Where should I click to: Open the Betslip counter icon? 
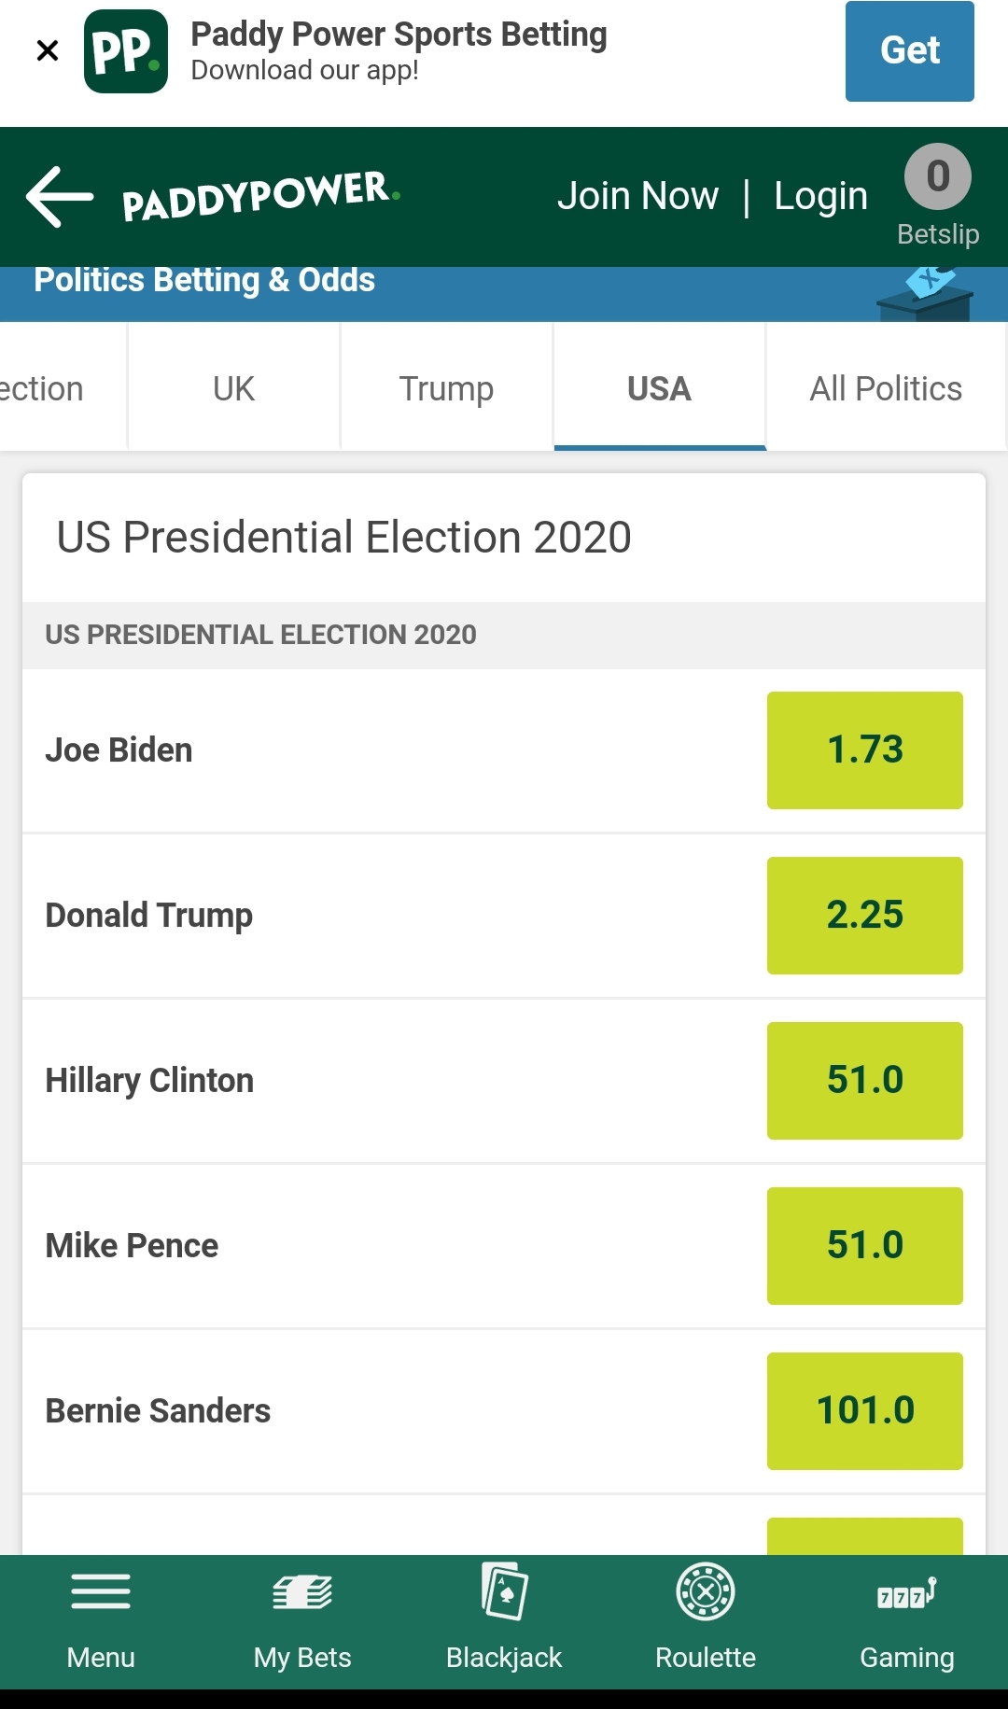click(938, 176)
